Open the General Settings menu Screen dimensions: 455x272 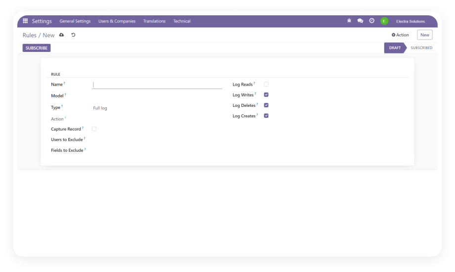75,21
